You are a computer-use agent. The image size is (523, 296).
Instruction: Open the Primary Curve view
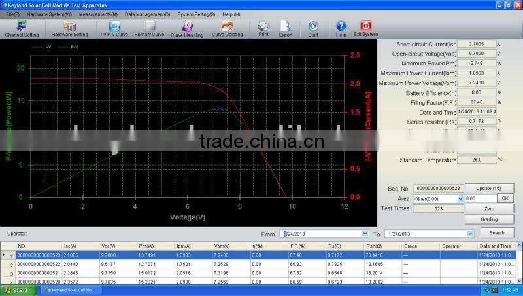coord(150,28)
